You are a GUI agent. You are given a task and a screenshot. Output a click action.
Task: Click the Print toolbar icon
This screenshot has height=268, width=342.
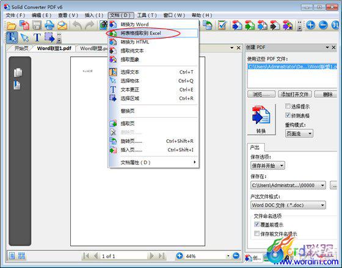pyautogui.click(x=49, y=25)
